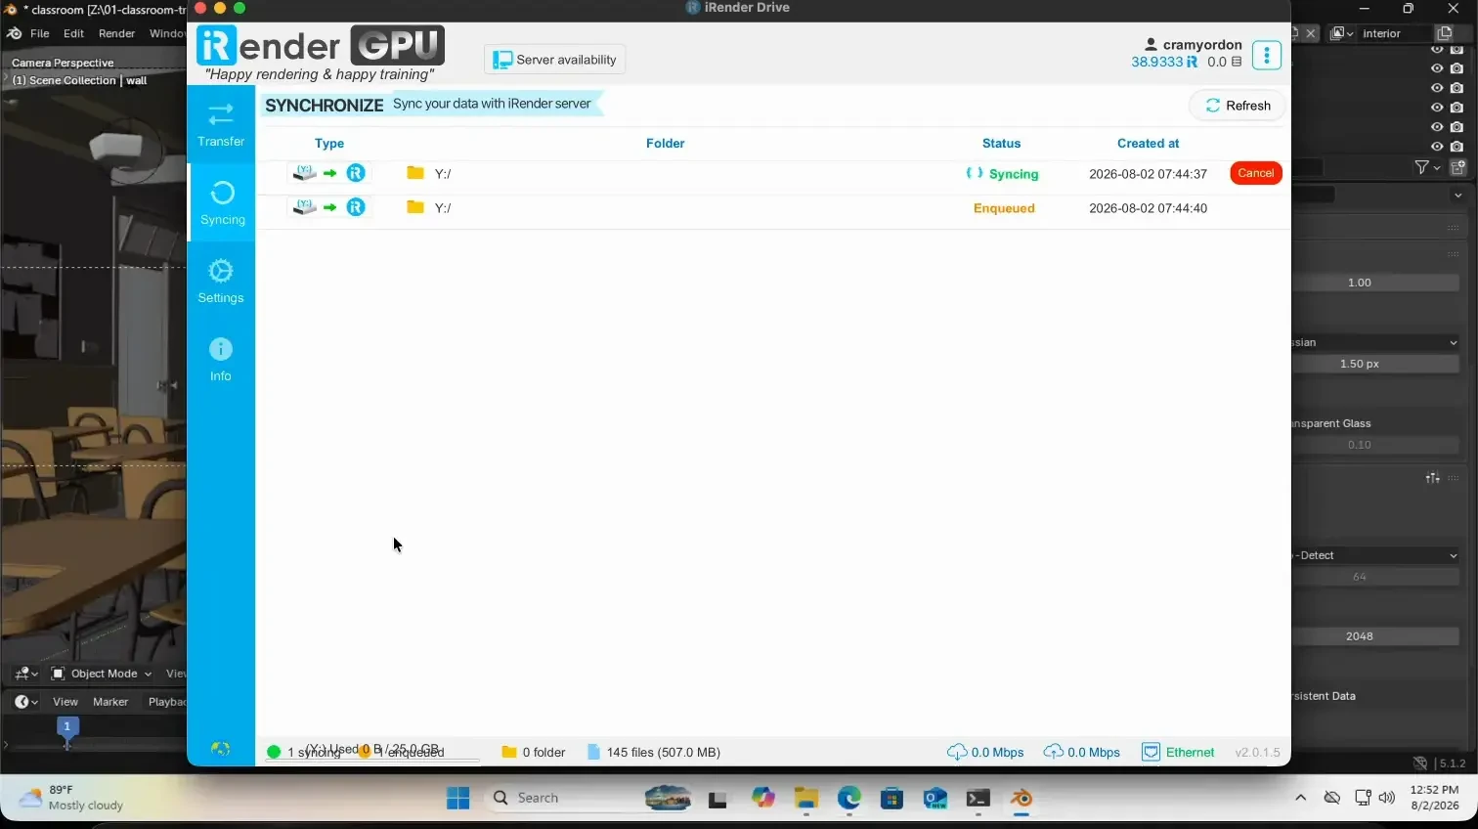Select the Syncing section in iRender sidebar

pyautogui.click(x=222, y=202)
